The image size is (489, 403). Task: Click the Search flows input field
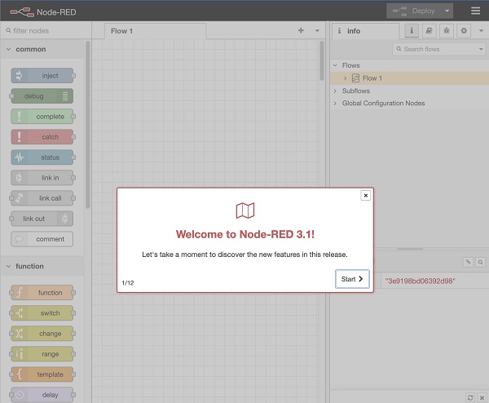[434, 49]
